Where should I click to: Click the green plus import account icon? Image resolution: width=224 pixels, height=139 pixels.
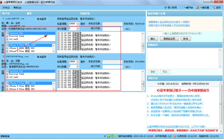click(x=165, y=8)
